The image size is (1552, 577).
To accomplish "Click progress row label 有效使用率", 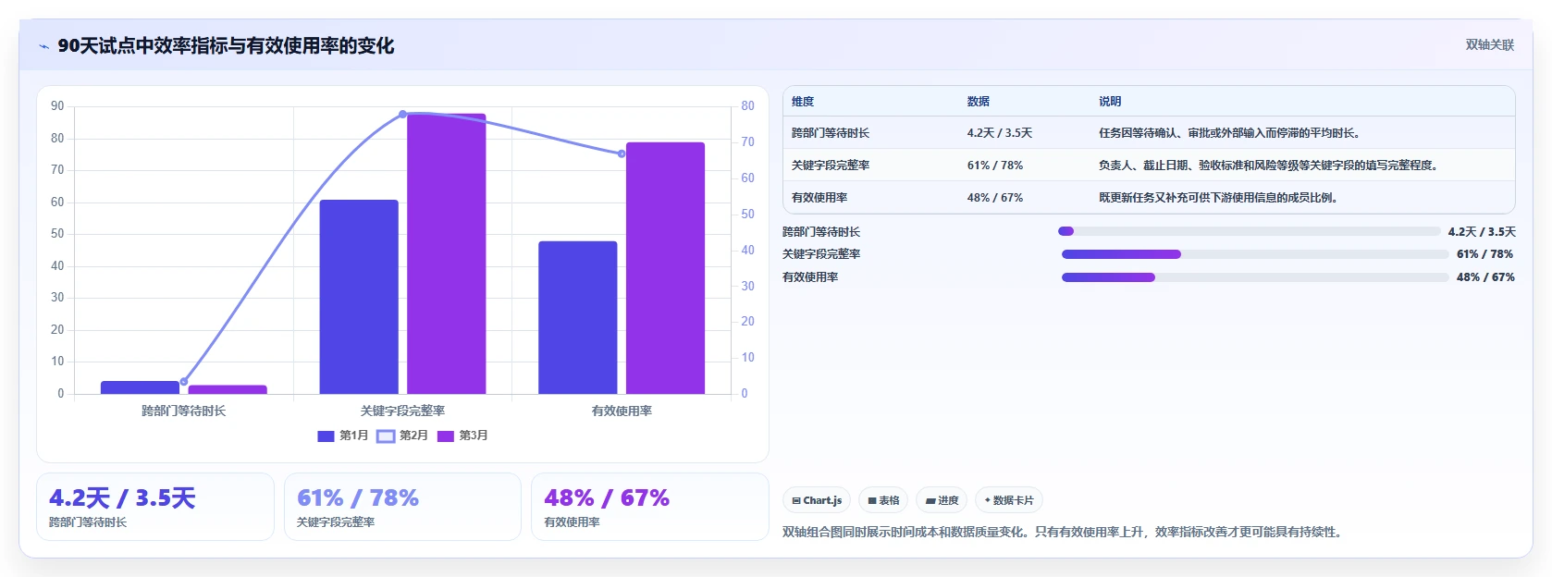I will [x=810, y=277].
